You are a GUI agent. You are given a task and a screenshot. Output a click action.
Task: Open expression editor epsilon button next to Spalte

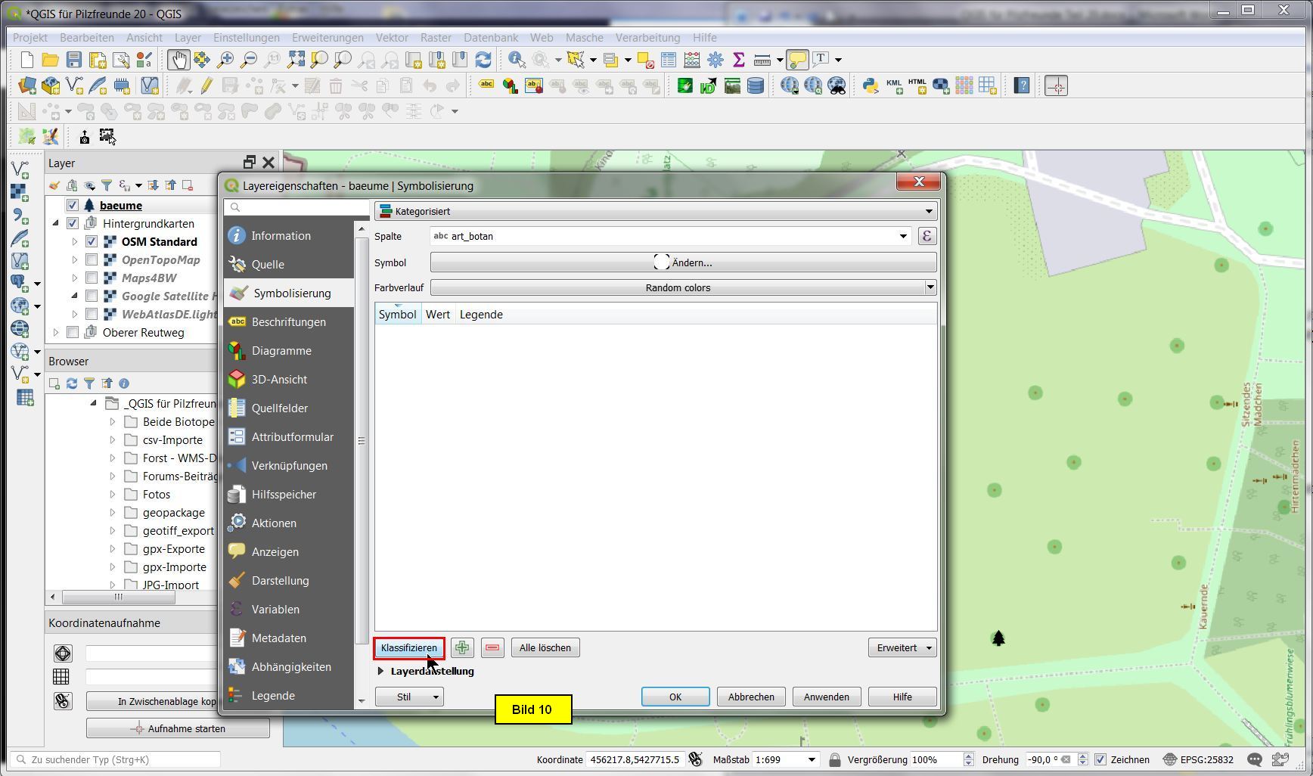coord(927,237)
